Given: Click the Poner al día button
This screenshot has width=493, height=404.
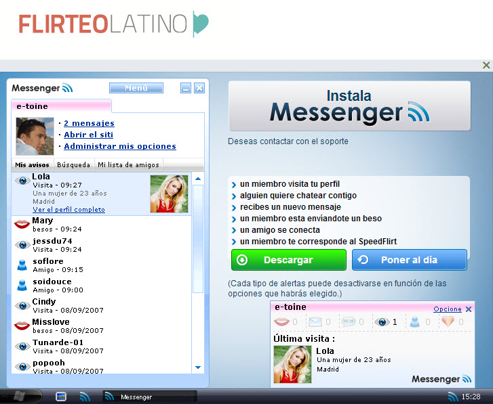Looking at the screenshot, I should click(410, 260).
